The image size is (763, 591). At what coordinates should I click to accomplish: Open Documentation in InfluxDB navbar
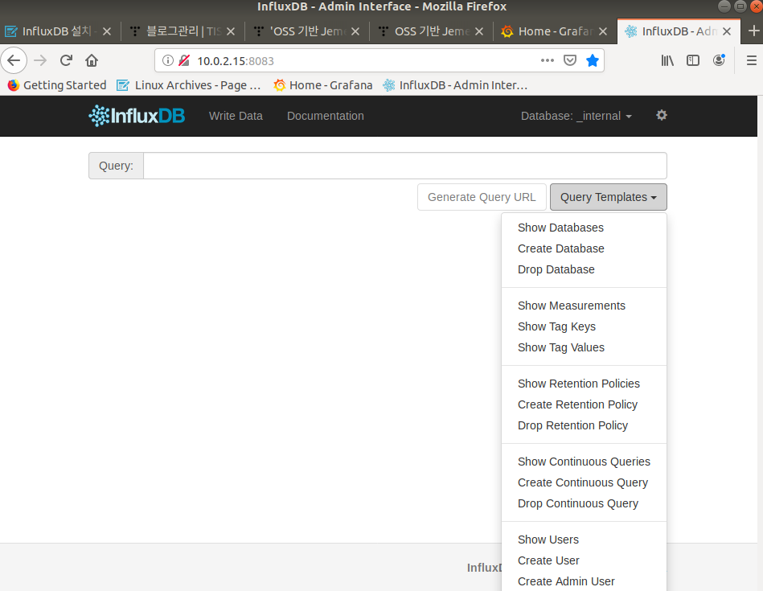(x=326, y=116)
